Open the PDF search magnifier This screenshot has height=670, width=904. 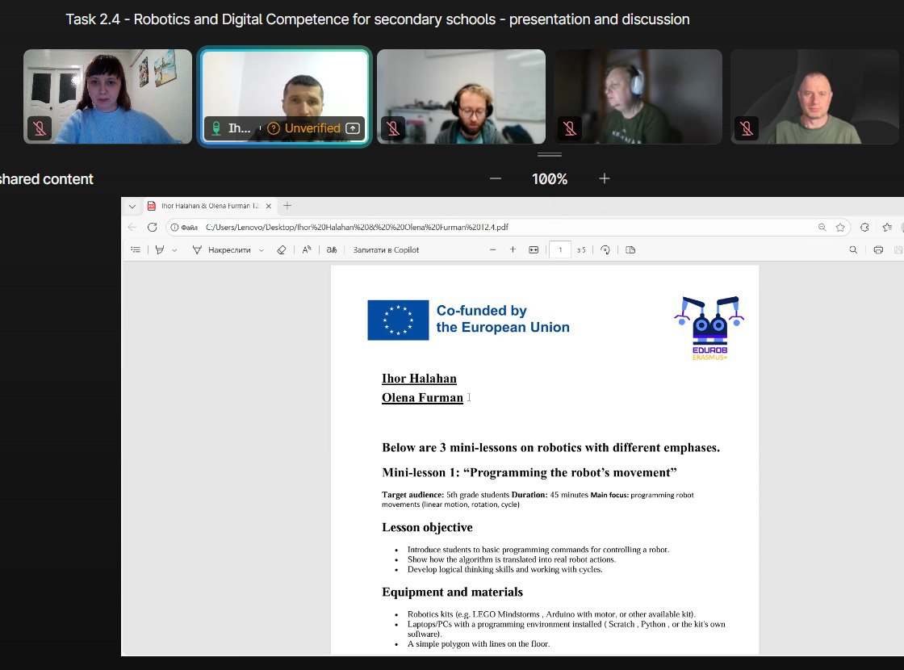(x=853, y=250)
